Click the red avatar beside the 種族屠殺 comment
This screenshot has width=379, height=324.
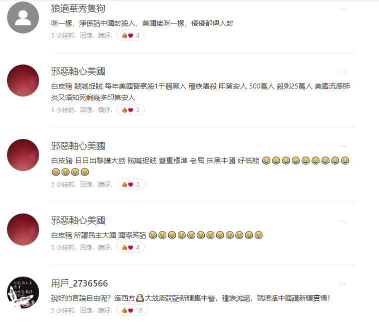(x=23, y=80)
